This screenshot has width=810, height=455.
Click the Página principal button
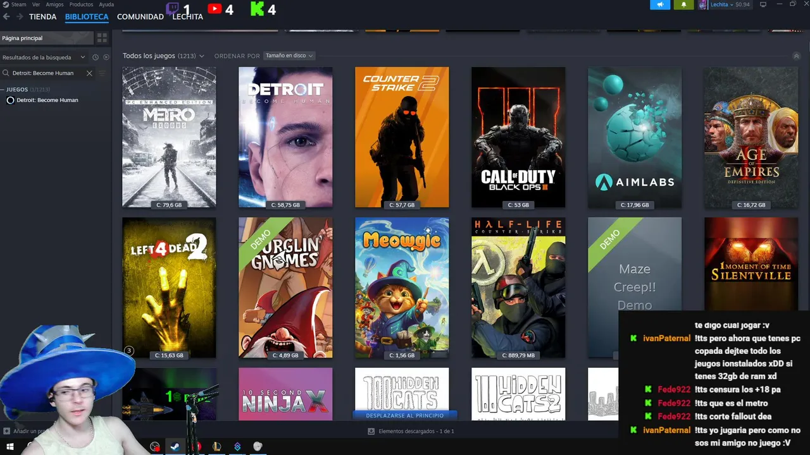click(x=46, y=38)
